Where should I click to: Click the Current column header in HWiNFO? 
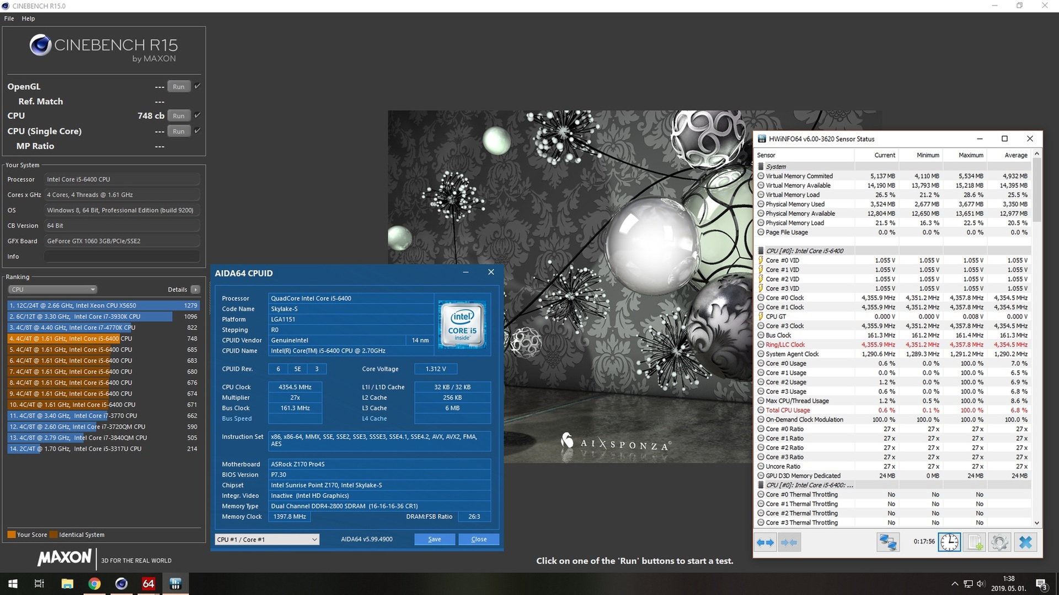pos(876,155)
